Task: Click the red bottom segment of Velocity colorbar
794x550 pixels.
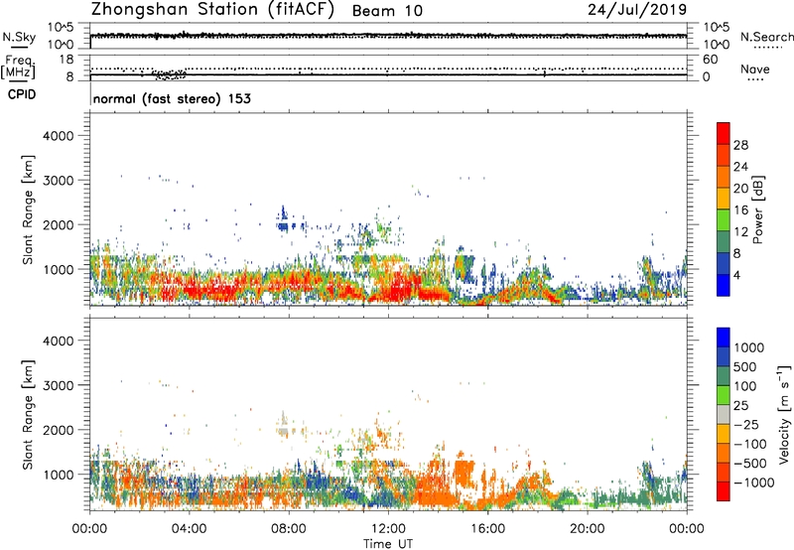Action: tap(724, 491)
